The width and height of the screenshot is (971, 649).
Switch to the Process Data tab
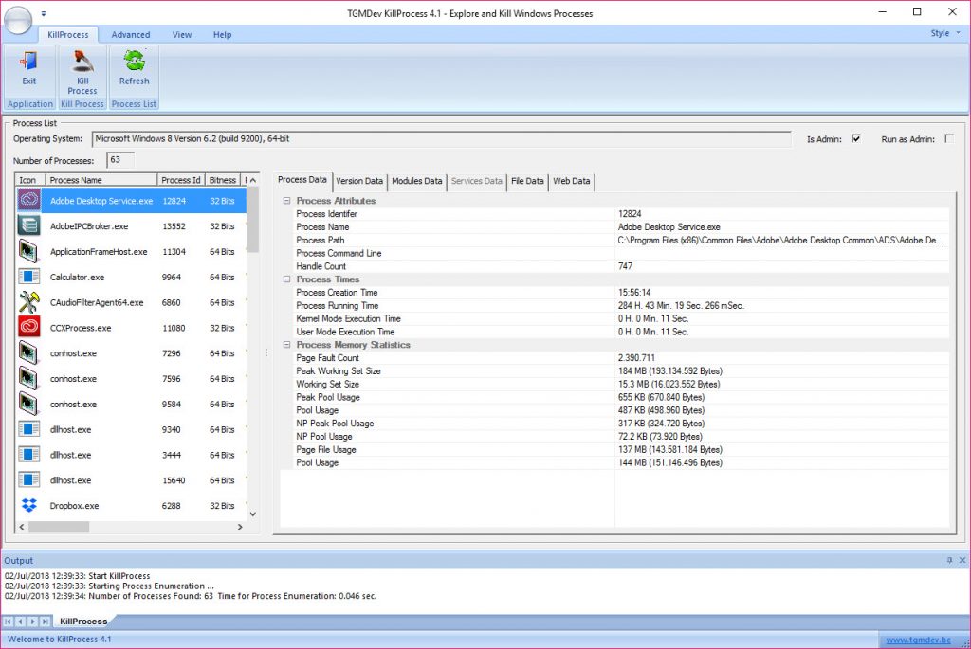tap(302, 180)
